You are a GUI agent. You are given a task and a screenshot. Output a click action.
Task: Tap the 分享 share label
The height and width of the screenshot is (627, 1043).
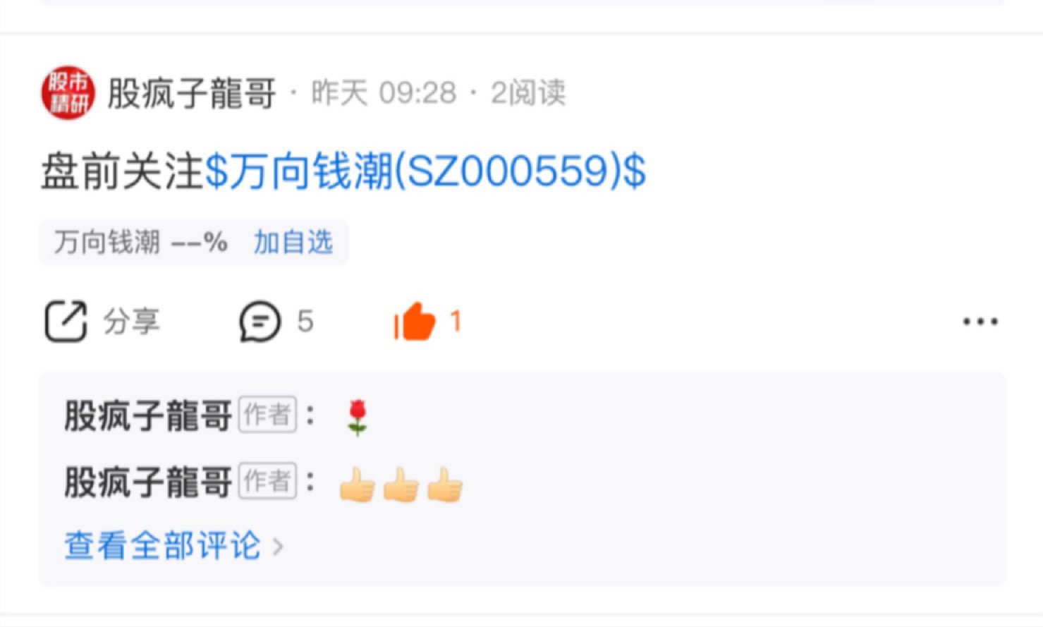pos(132,322)
